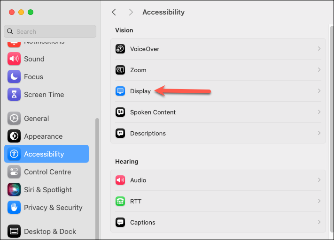Viewport: 334px width, 240px height.
Task: Close window with the red button
Action: click(x=12, y=12)
